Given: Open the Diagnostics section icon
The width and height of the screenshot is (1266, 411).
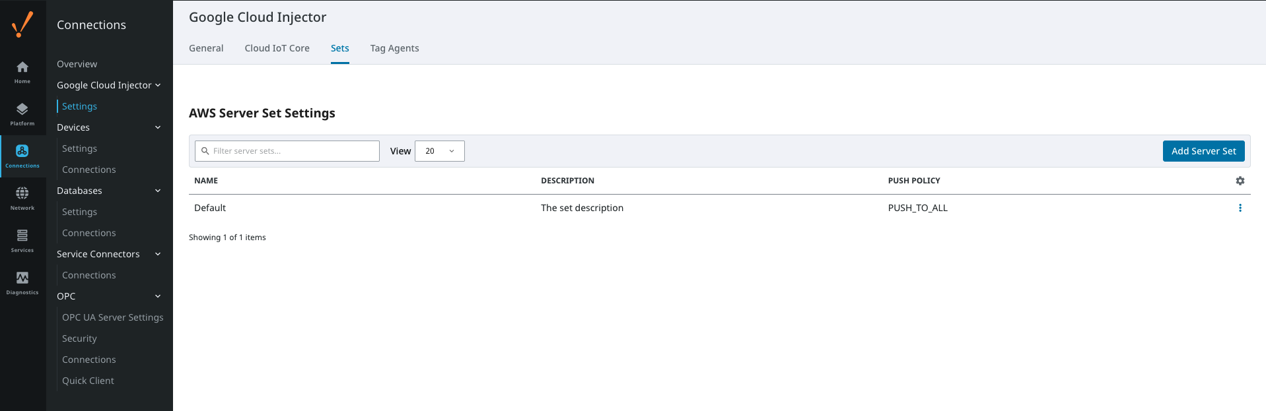Looking at the screenshot, I should tap(22, 282).
